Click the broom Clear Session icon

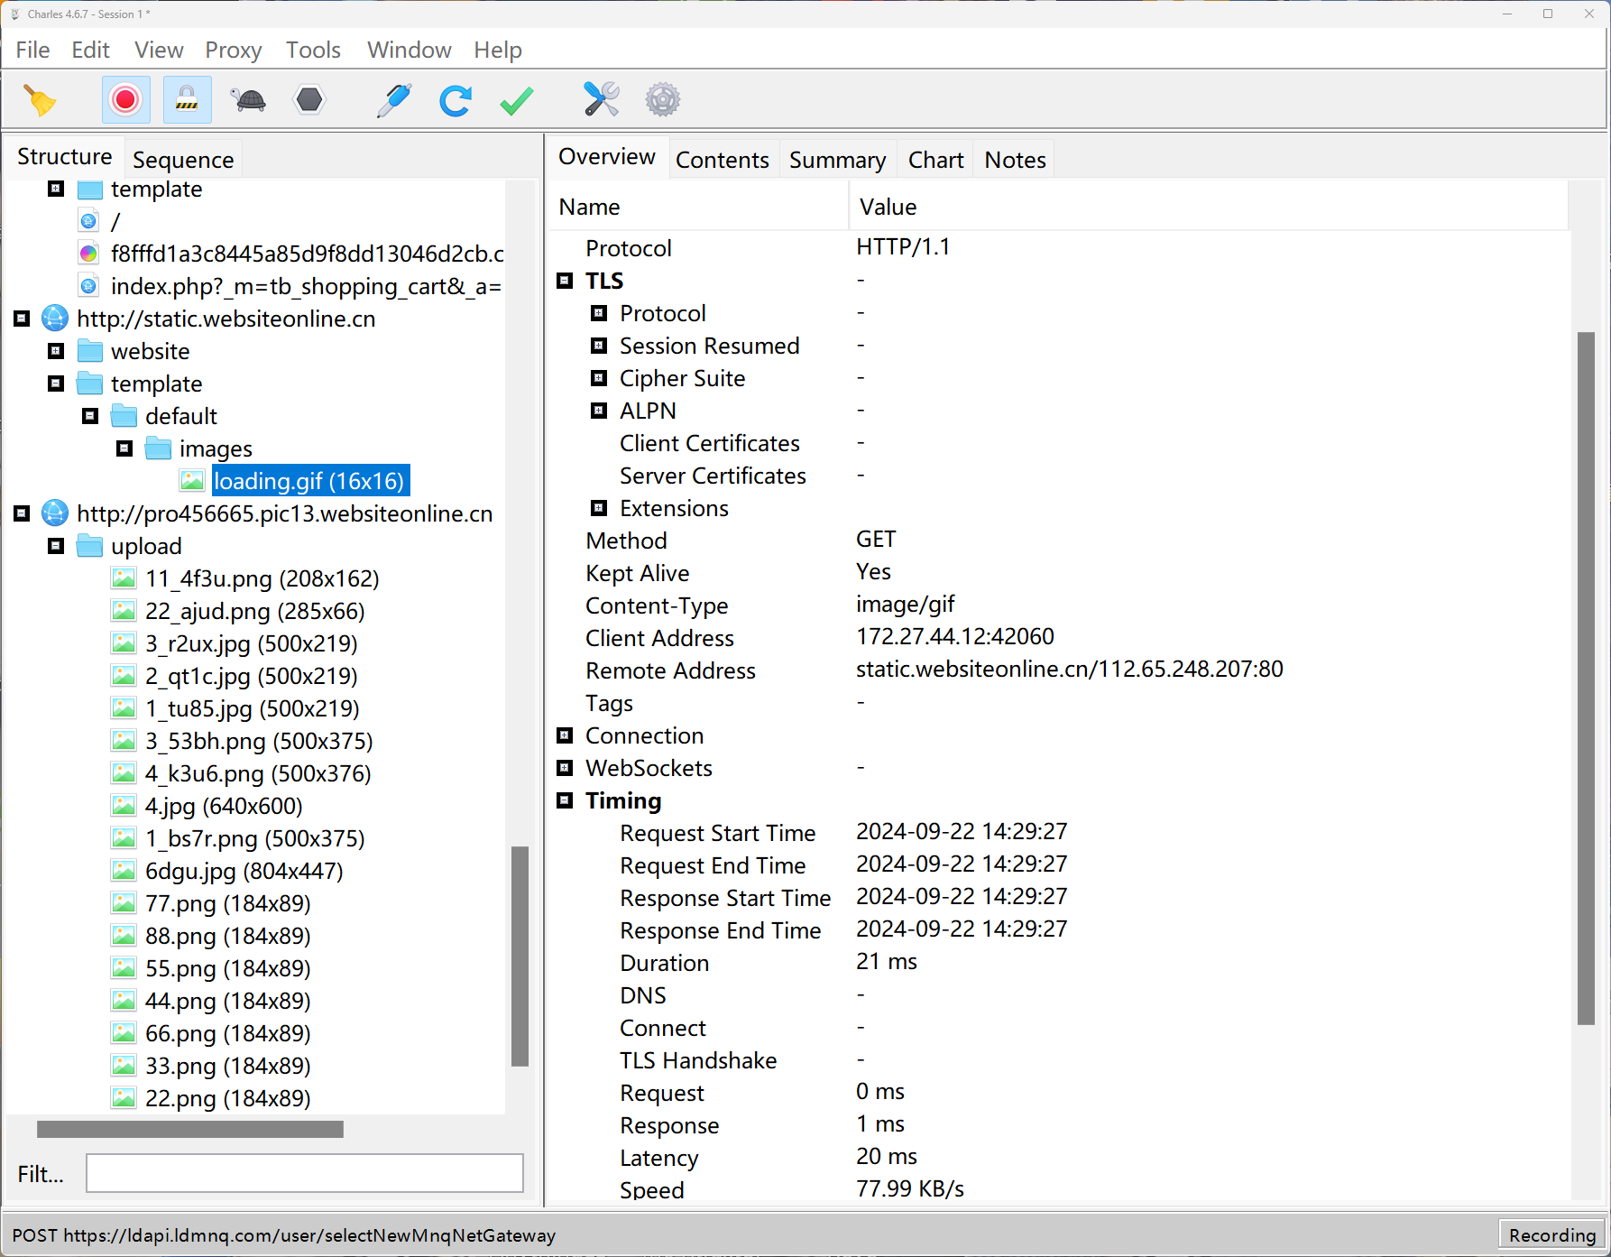(40, 100)
